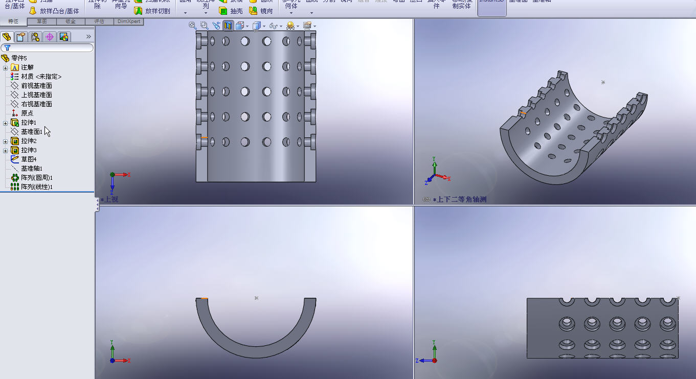Open the Display Style dropdown arrow
The height and width of the screenshot is (379, 696).
(264, 26)
